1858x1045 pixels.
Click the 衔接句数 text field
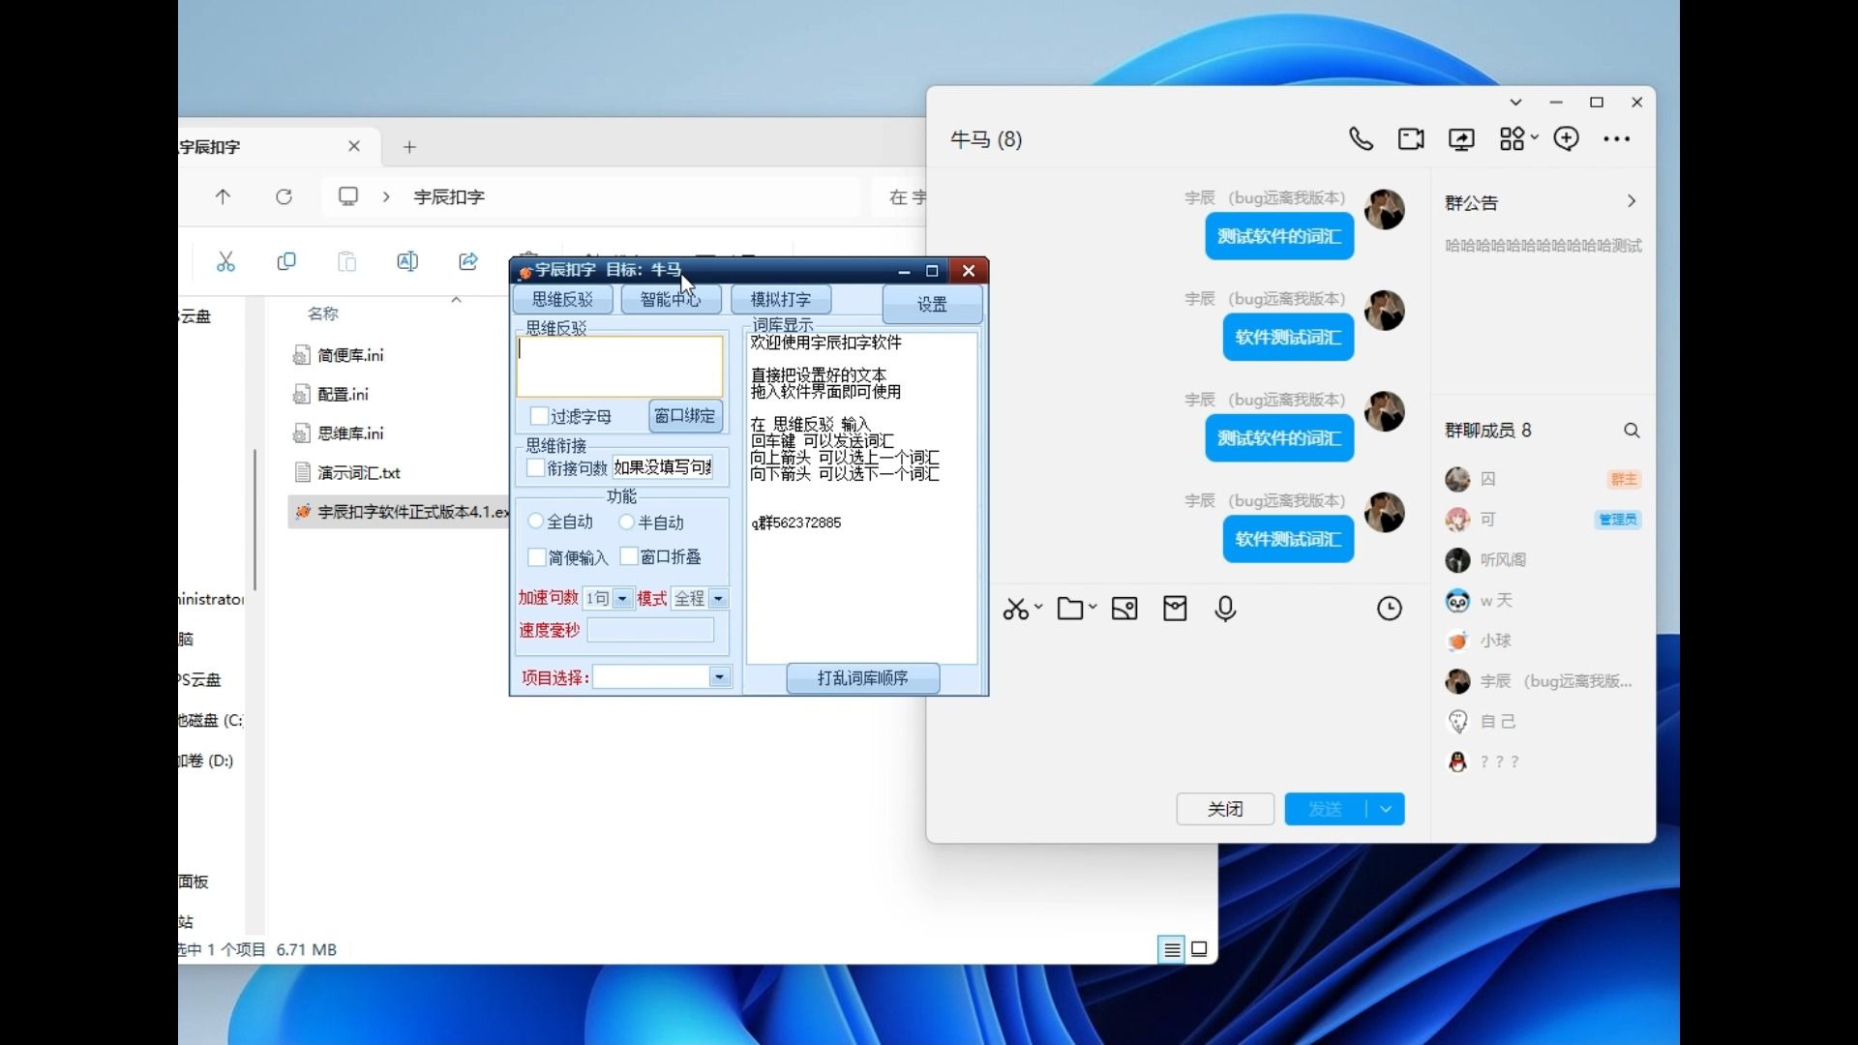(663, 467)
